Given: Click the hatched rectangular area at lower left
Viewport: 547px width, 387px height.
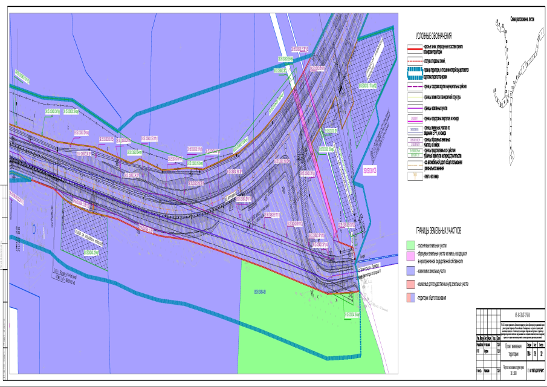Looking at the screenshot, I should click(85, 227).
